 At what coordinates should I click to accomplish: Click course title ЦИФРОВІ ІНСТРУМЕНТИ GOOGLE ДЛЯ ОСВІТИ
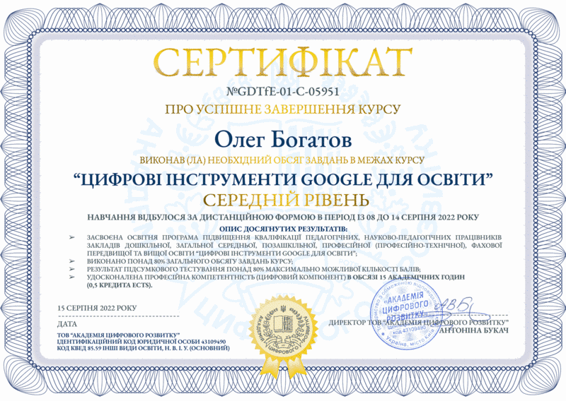pyautogui.click(x=282, y=179)
